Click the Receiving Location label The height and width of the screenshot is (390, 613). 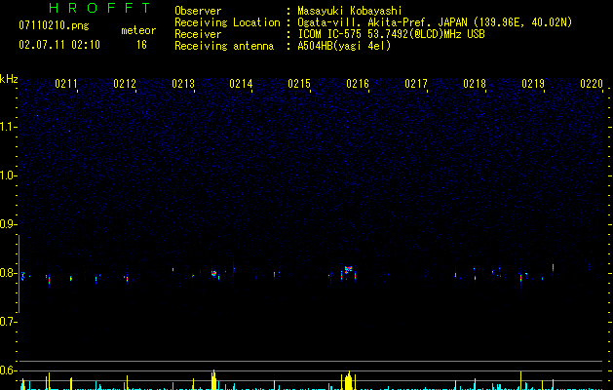227,22
